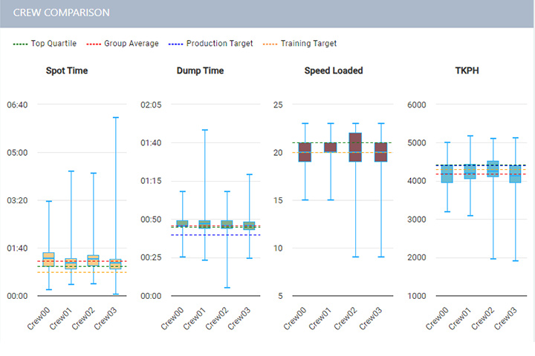Select Crew00 box in Spot Time chart

[48, 259]
